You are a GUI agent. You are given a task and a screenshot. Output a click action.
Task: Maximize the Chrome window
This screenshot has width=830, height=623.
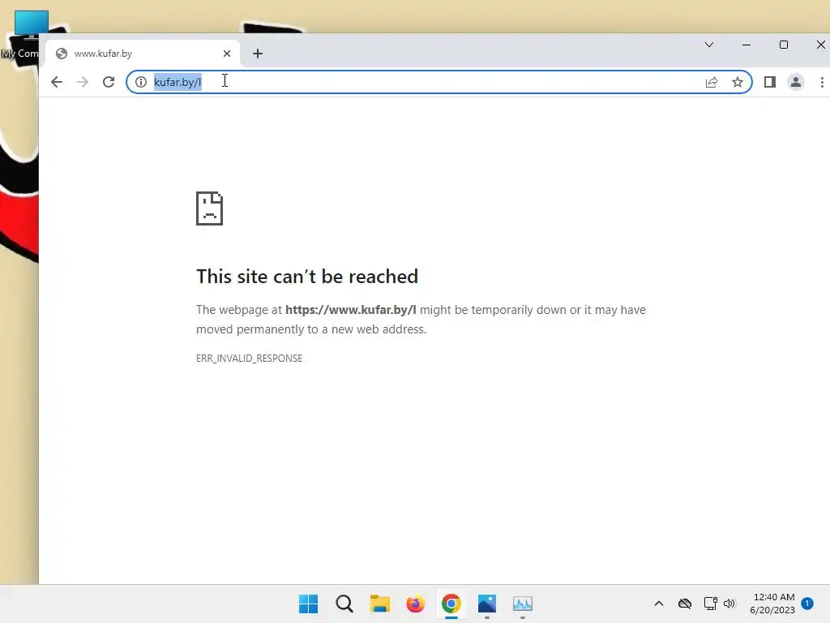(x=784, y=45)
